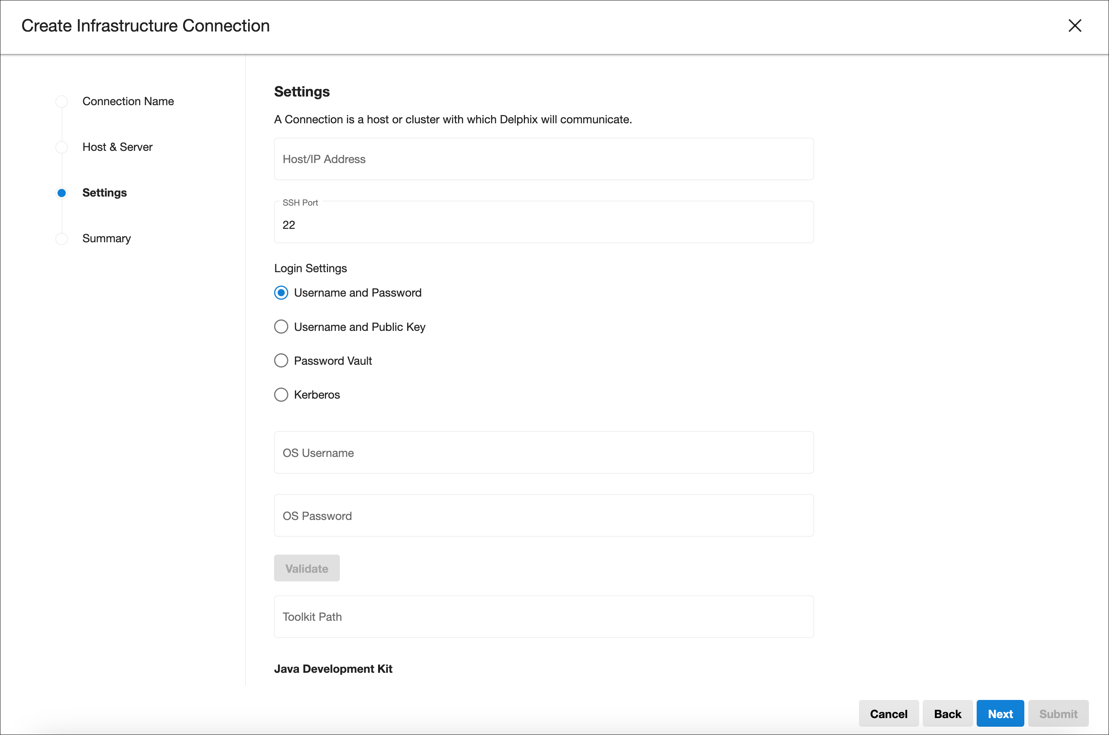Select the Settings step in sidebar
Screen dimensions: 1109x735
coord(104,193)
